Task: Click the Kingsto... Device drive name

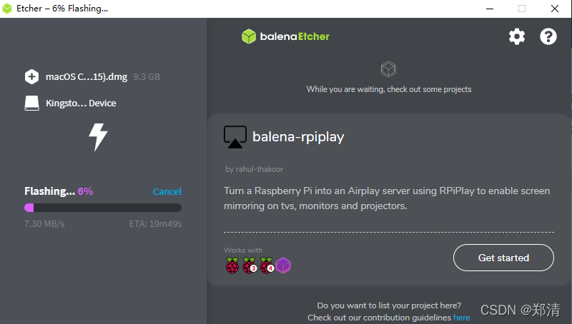Action: [81, 103]
